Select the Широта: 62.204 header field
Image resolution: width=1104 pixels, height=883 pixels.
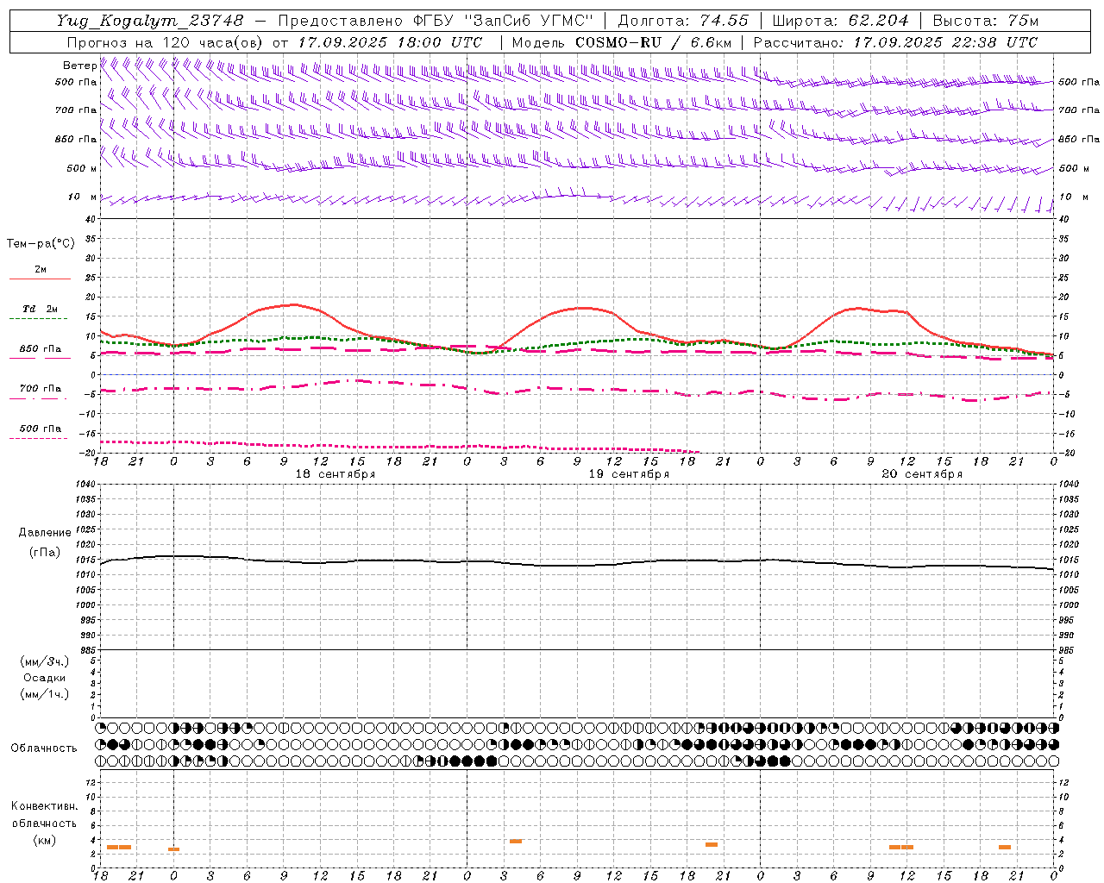pyautogui.click(x=840, y=21)
